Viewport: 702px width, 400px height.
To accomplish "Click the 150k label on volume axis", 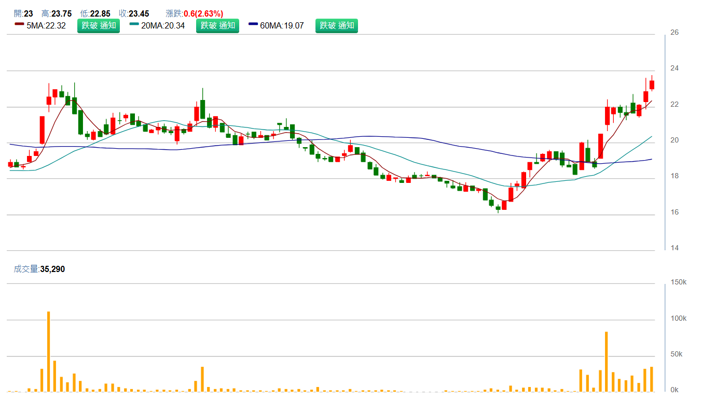I will [x=678, y=282].
